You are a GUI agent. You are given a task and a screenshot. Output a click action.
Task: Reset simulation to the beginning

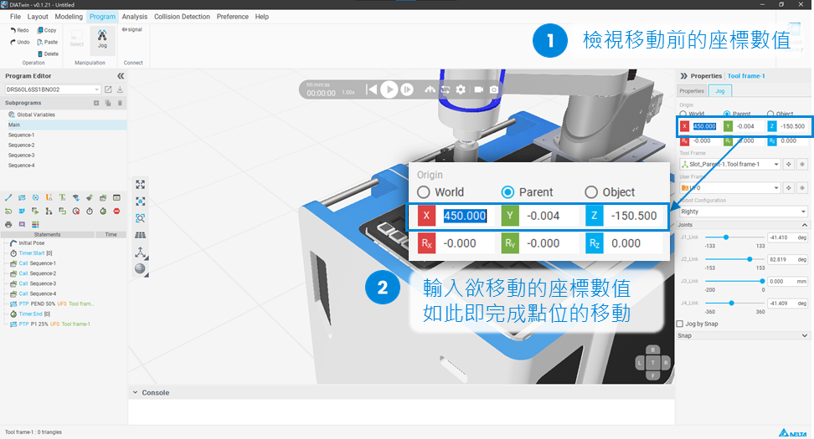pos(371,89)
